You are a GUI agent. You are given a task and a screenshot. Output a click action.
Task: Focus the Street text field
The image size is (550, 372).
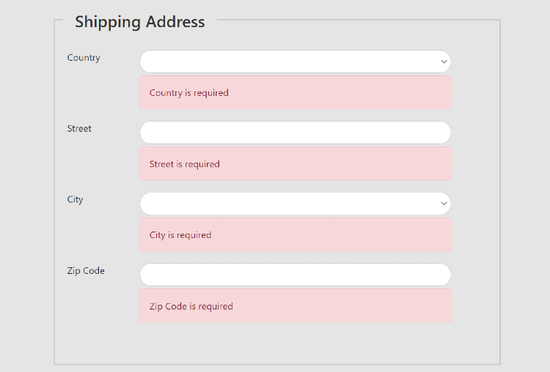tap(295, 133)
